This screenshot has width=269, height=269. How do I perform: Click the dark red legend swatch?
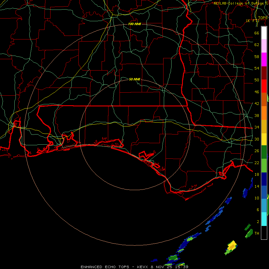(x=264, y=73)
